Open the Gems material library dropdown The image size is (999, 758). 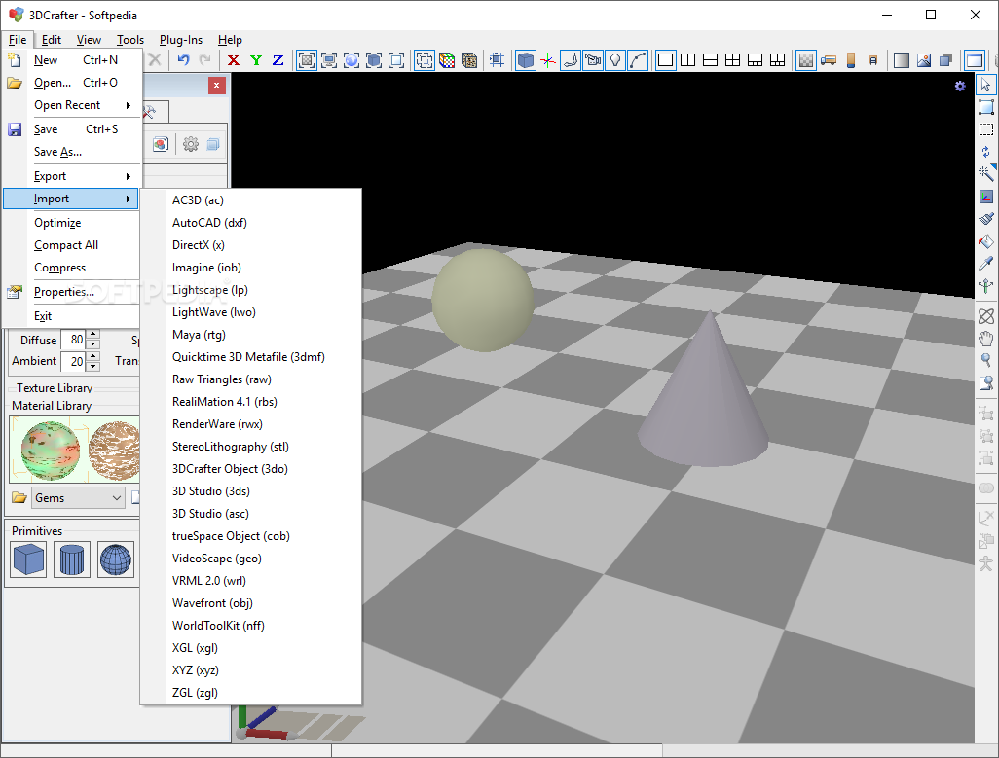(x=77, y=497)
